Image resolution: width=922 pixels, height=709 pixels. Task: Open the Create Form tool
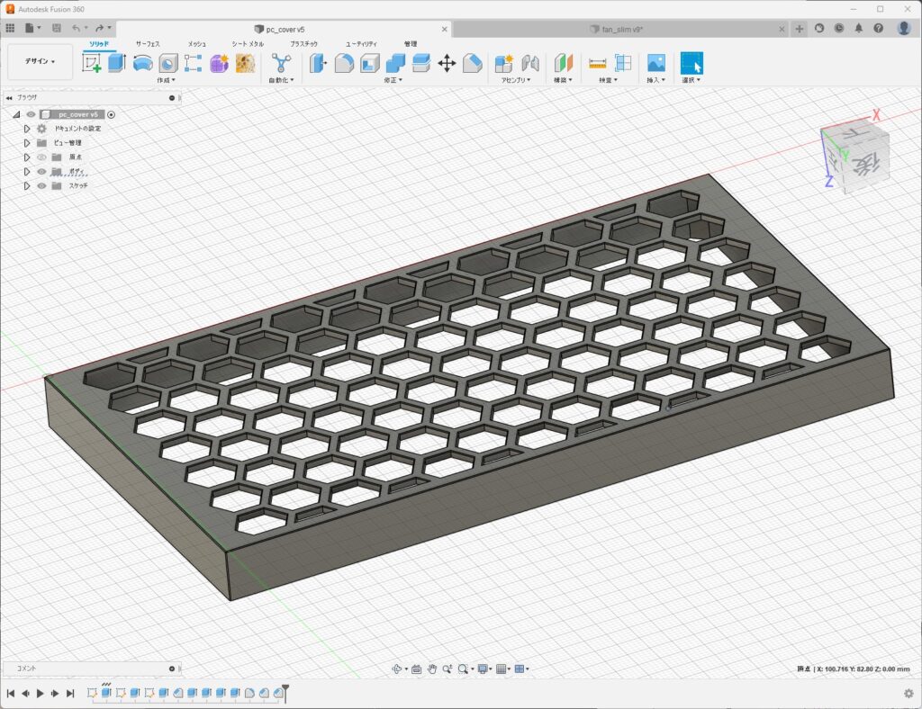click(x=220, y=63)
